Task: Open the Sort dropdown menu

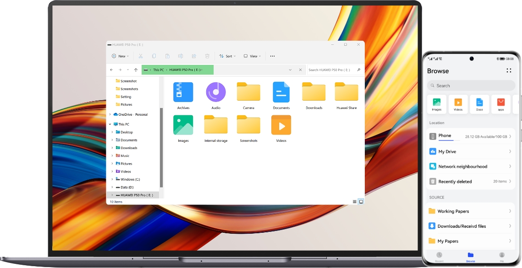Action: 228,56
